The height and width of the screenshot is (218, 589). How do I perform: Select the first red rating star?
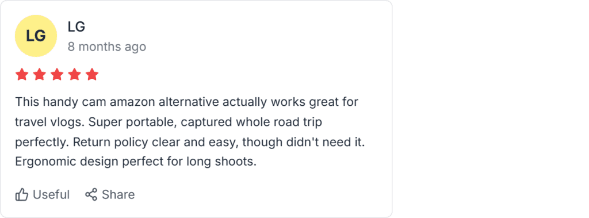point(22,74)
